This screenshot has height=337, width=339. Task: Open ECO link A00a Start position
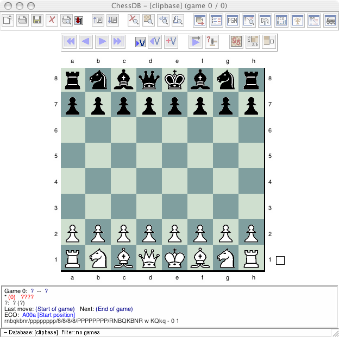(48, 315)
